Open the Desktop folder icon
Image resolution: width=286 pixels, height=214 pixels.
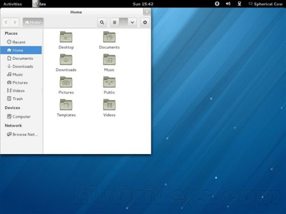66,37
